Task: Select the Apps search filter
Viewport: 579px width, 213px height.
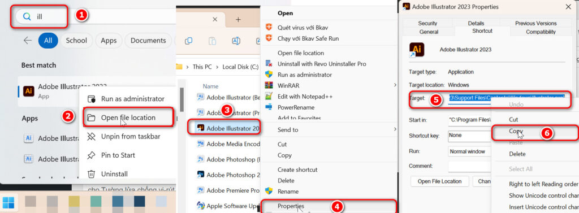Action: (x=109, y=41)
